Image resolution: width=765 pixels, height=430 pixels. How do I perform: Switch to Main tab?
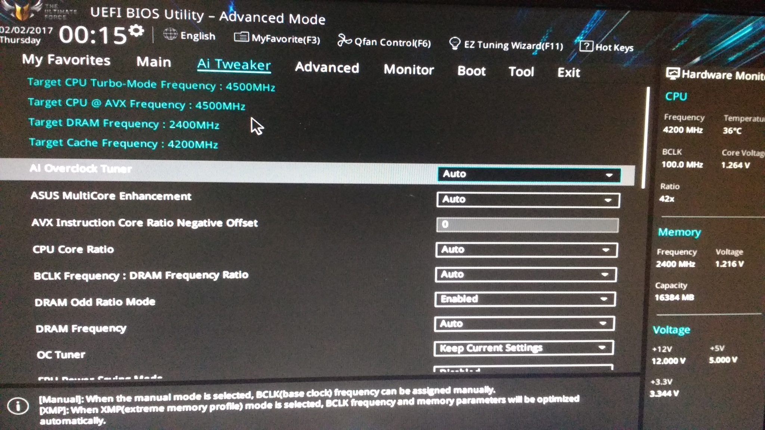pyautogui.click(x=154, y=62)
